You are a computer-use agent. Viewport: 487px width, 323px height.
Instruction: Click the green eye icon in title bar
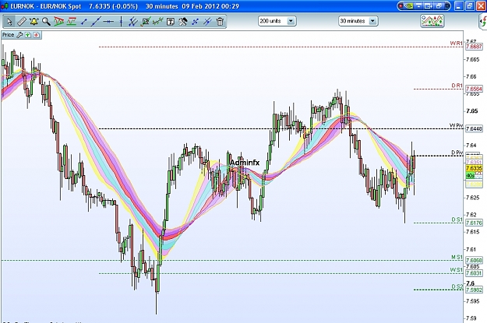409,6
